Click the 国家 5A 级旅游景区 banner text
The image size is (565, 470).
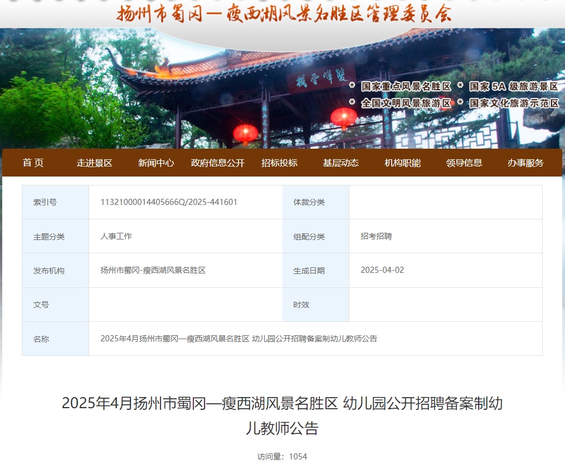pyautogui.click(x=513, y=86)
